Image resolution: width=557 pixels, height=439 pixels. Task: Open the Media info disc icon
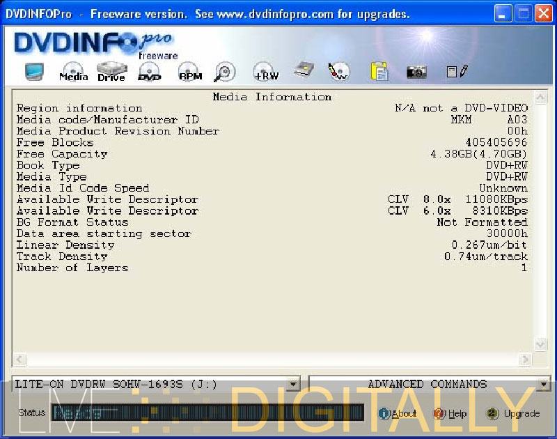click(73, 72)
